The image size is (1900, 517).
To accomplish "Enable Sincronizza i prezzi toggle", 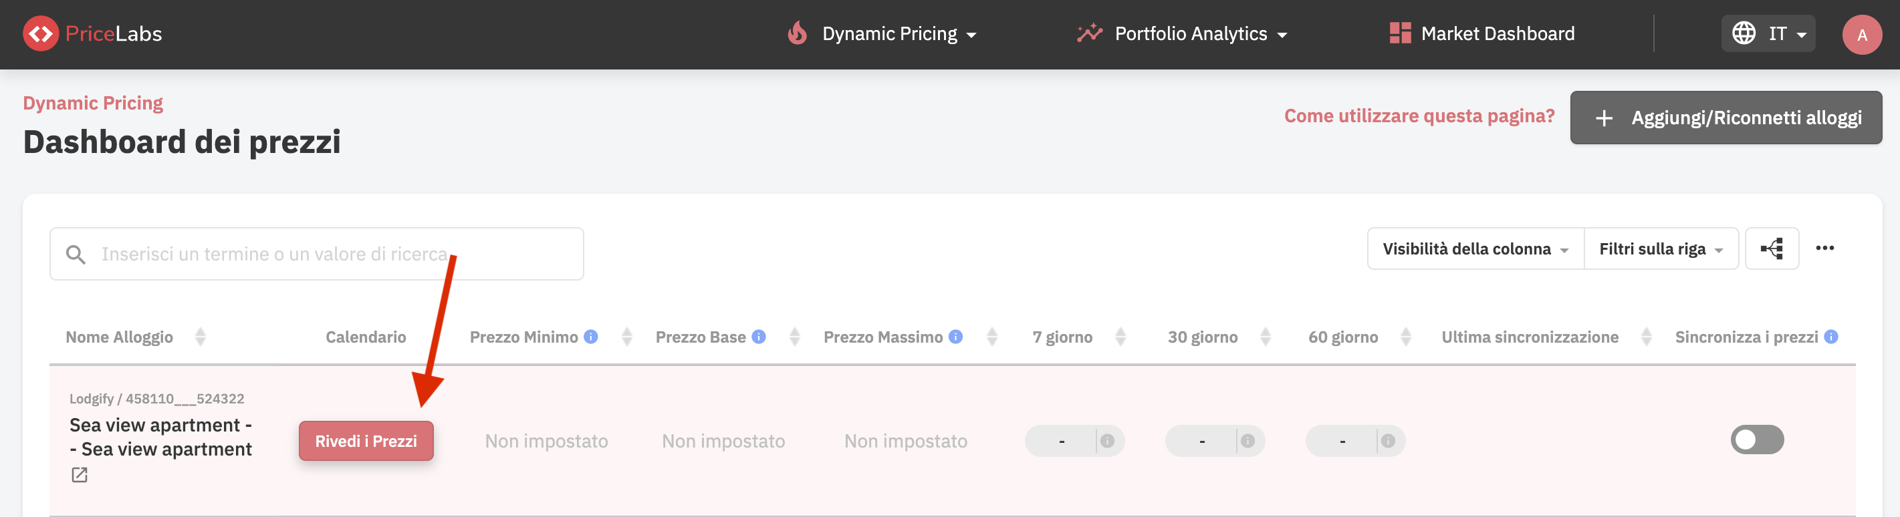I will [x=1756, y=440].
